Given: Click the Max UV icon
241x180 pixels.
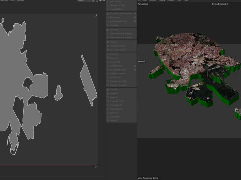Looking at the screenshot, I should point(108,42).
